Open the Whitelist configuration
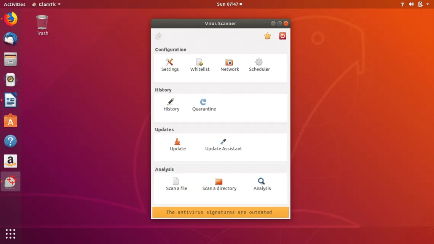Viewport: 434px width, 244px height. pos(200,62)
